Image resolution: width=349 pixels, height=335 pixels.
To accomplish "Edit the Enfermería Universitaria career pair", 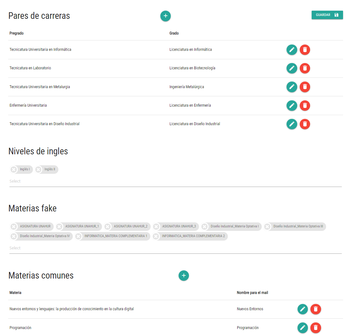I will (x=292, y=105).
